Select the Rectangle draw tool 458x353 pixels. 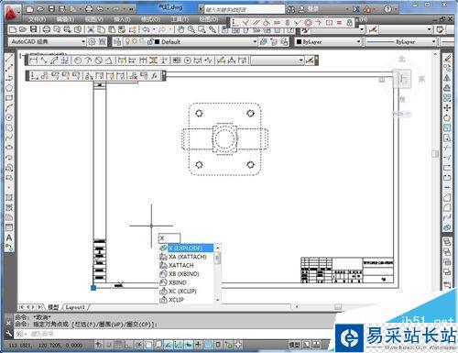(9, 98)
